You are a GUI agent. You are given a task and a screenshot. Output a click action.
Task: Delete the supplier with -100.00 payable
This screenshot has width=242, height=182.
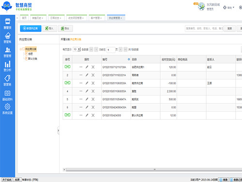point(93,83)
